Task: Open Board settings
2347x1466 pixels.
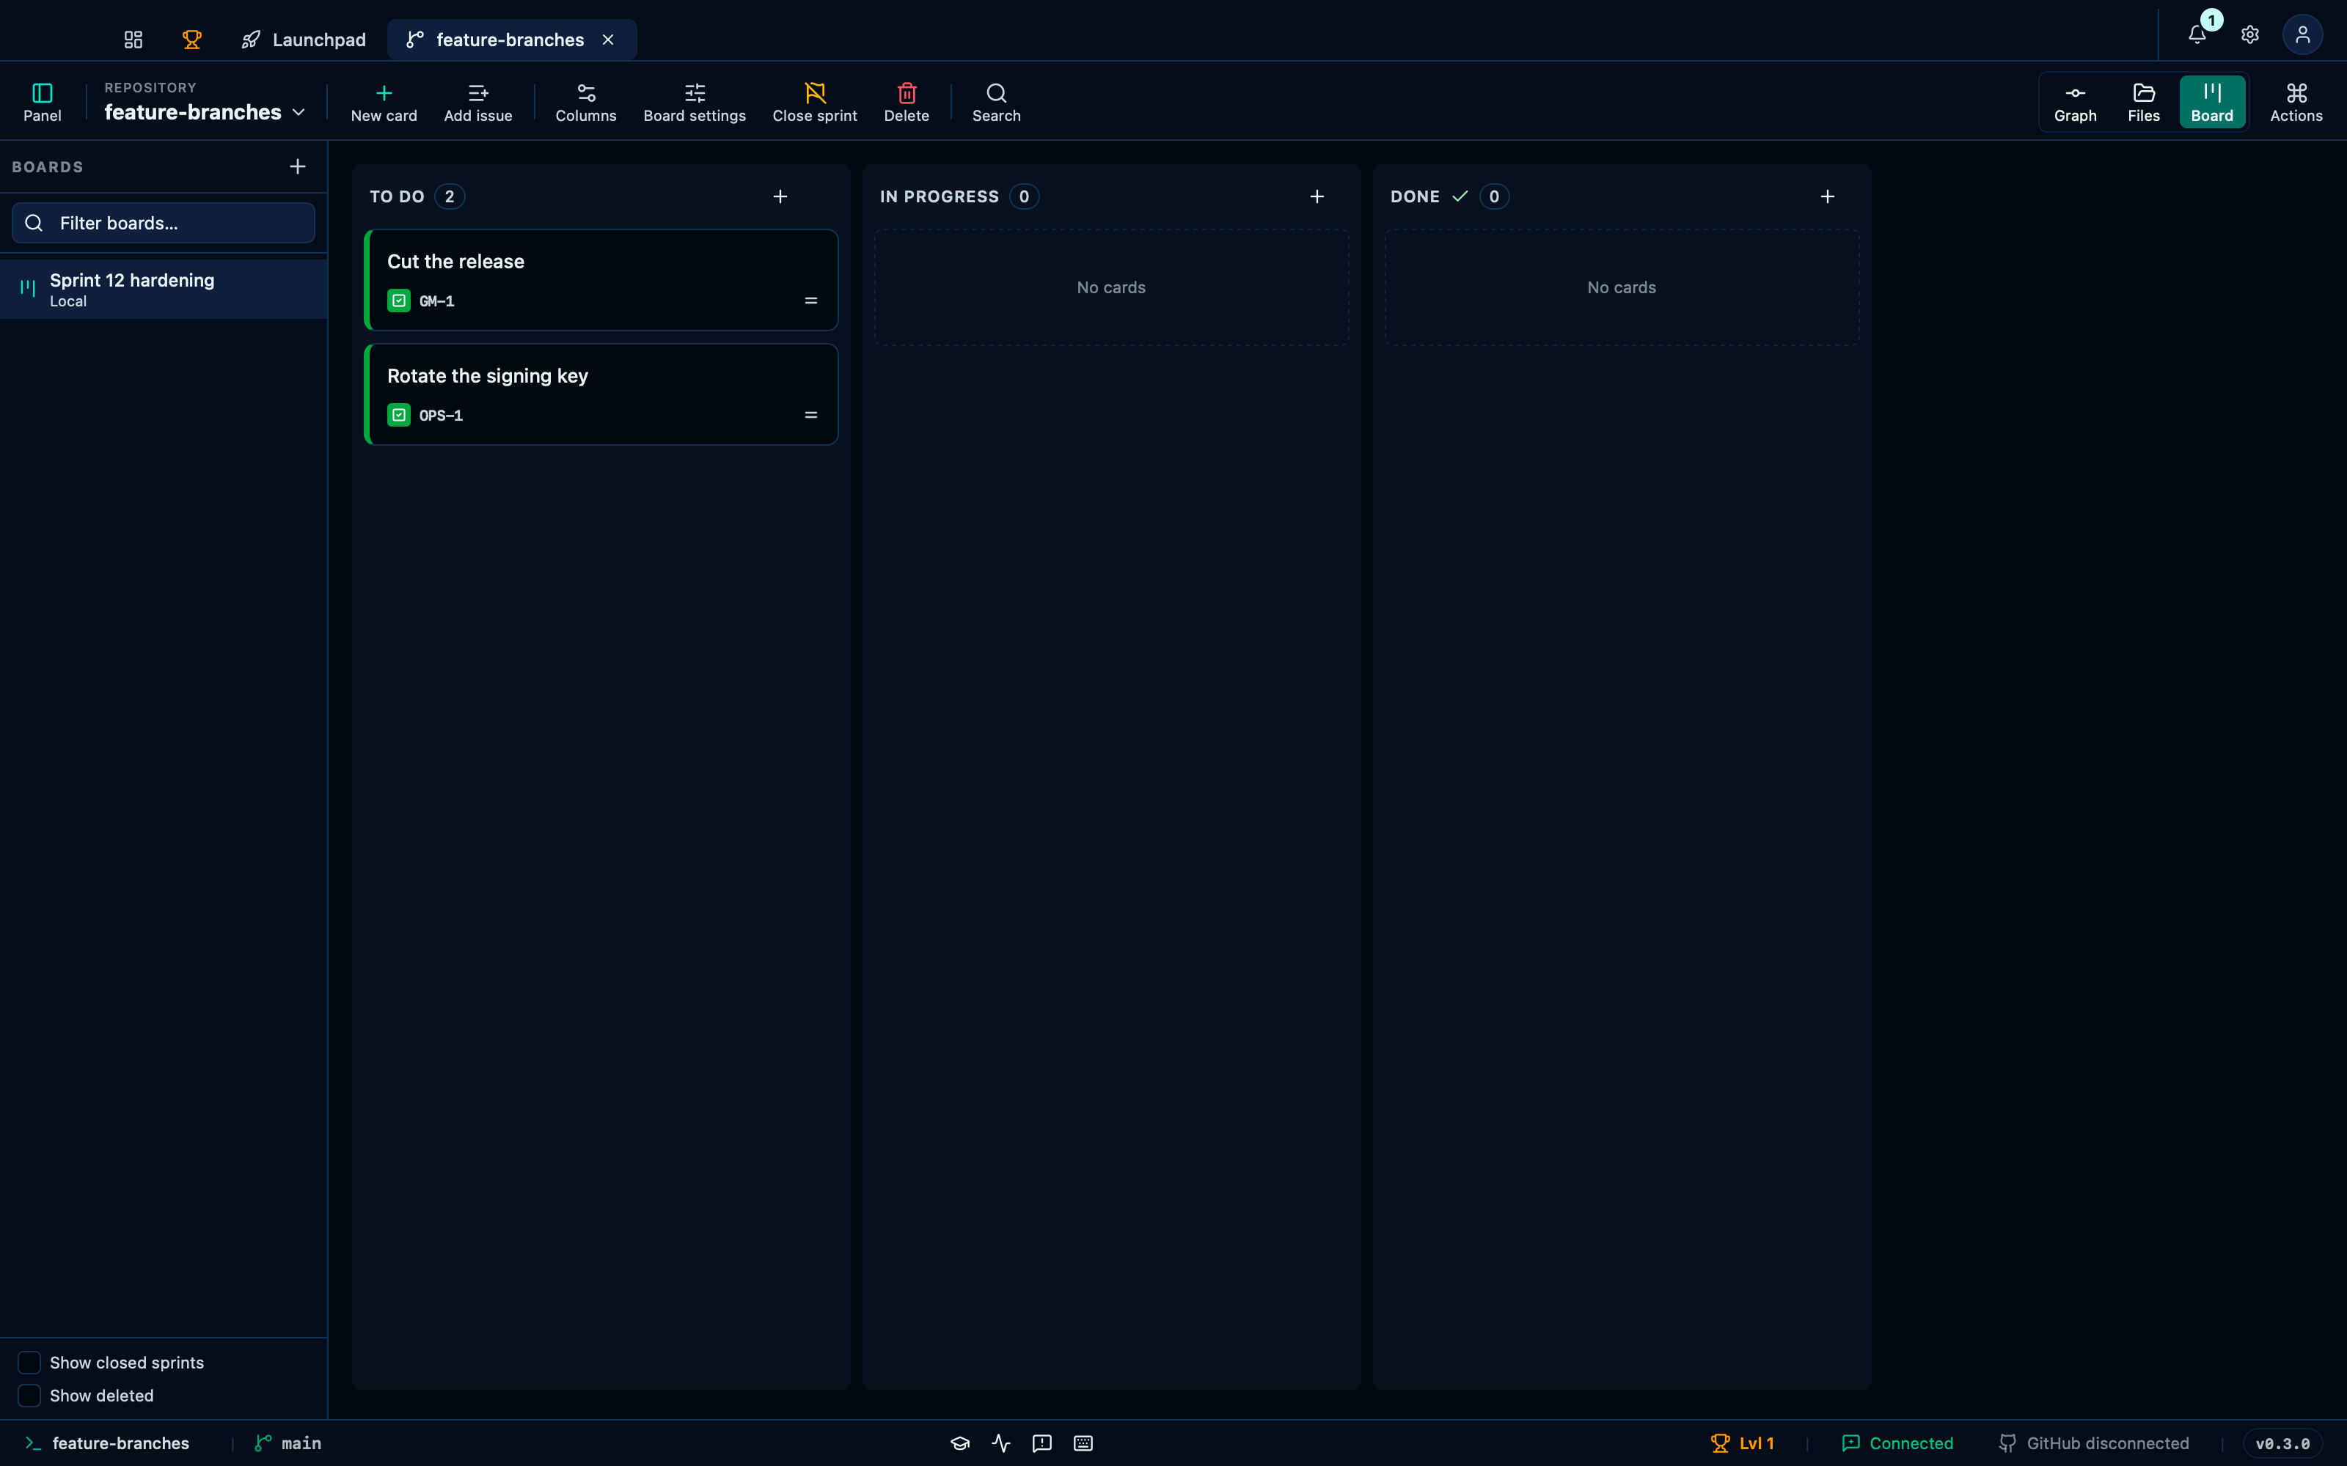Action: click(695, 102)
